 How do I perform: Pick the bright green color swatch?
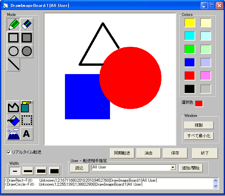pos(190,49)
